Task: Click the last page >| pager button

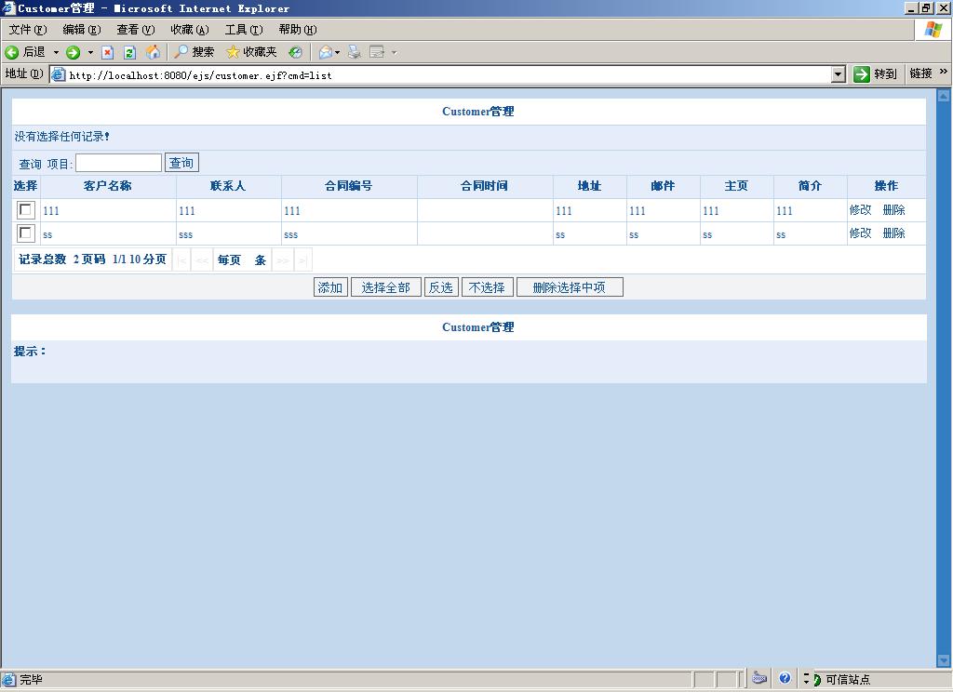Action: (302, 260)
